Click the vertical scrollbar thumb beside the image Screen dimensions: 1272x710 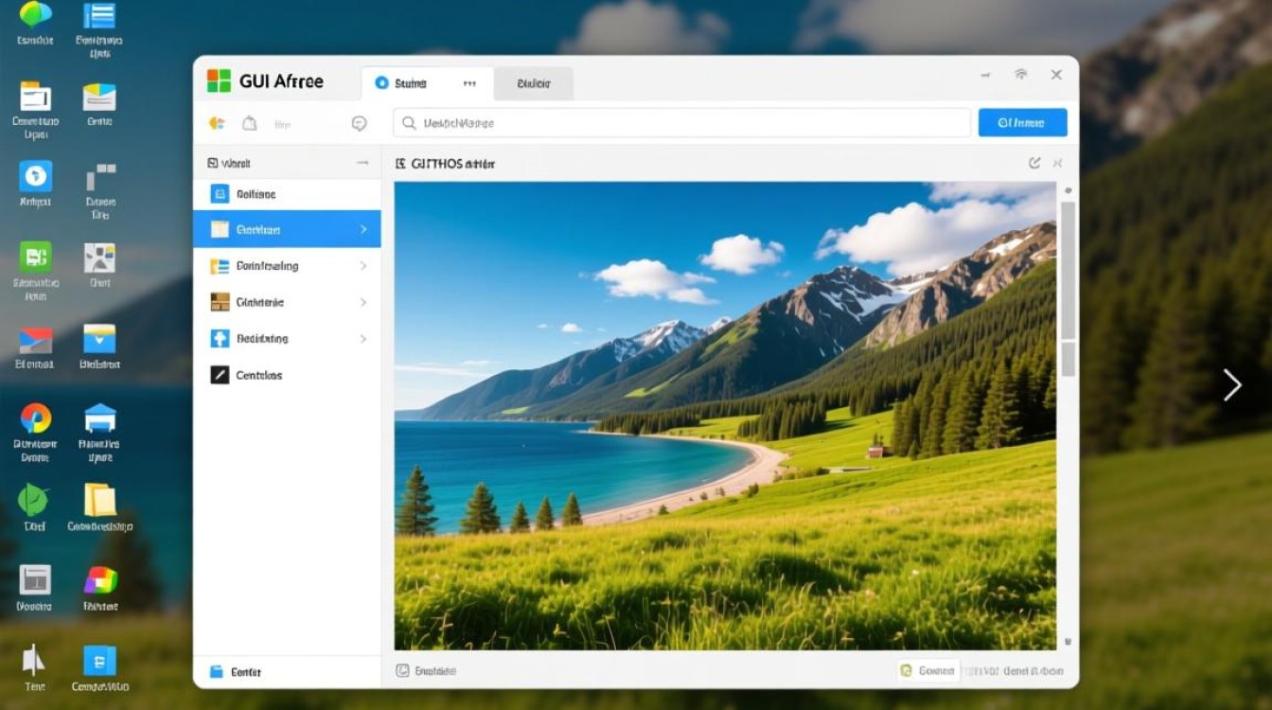(x=1068, y=270)
